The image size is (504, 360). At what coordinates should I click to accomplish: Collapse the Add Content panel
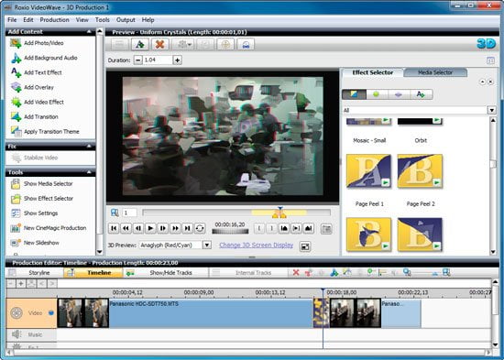(x=89, y=31)
